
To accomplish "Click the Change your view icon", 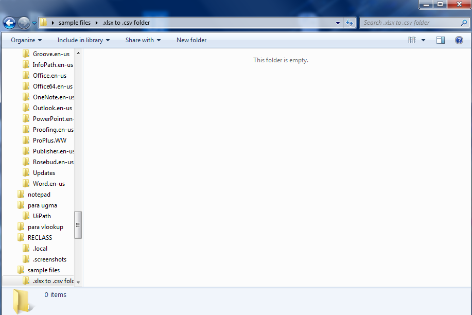I will point(411,40).
